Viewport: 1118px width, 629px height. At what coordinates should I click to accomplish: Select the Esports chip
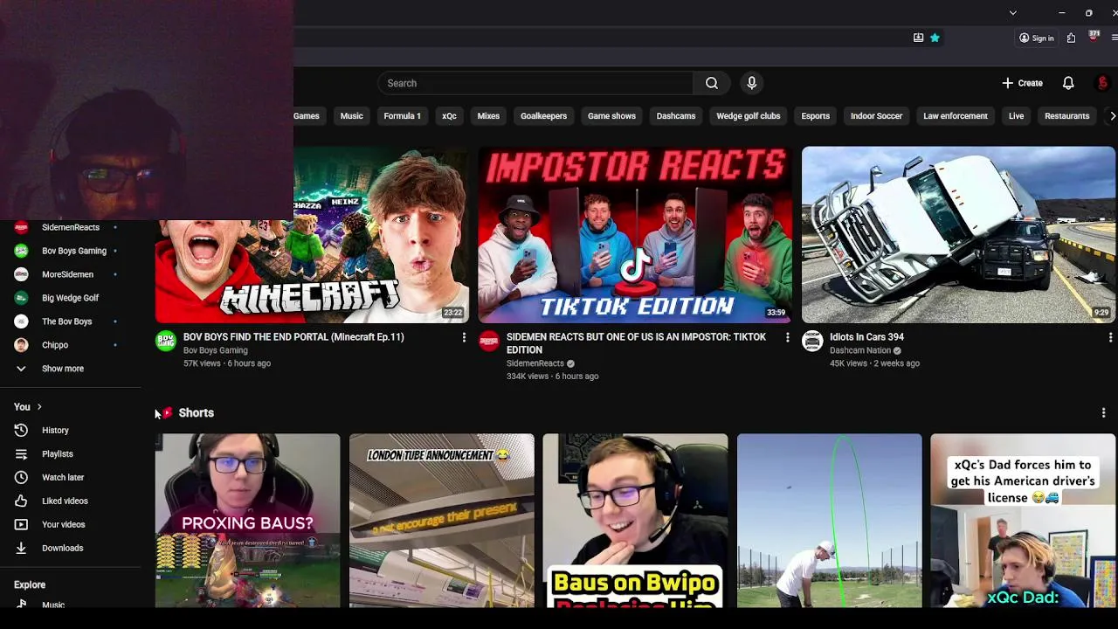(815, 116)
